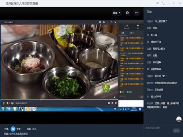Click the red progress bar knob
183x137 pixels.
[x=41, y=99]
